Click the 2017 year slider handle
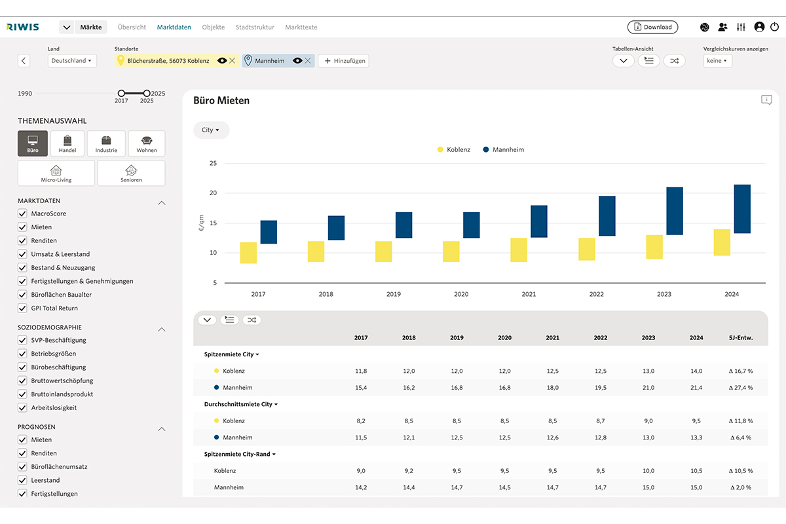The image size is (786, 524). coord(121,93)
